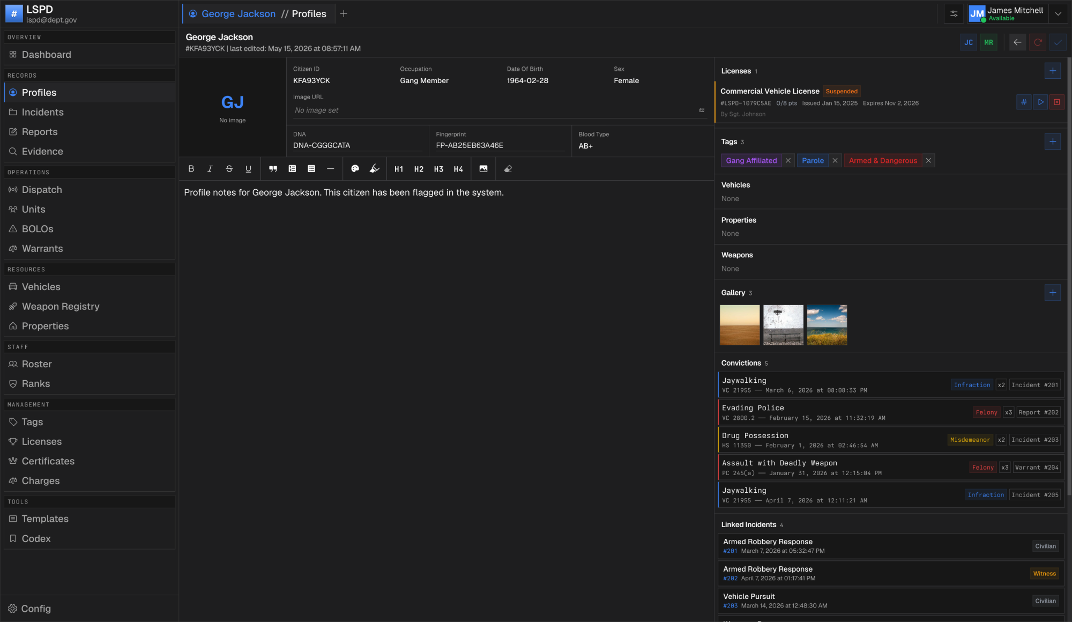
Task: Insert an ordered list in the notes
Action: (x=292, y=169)
